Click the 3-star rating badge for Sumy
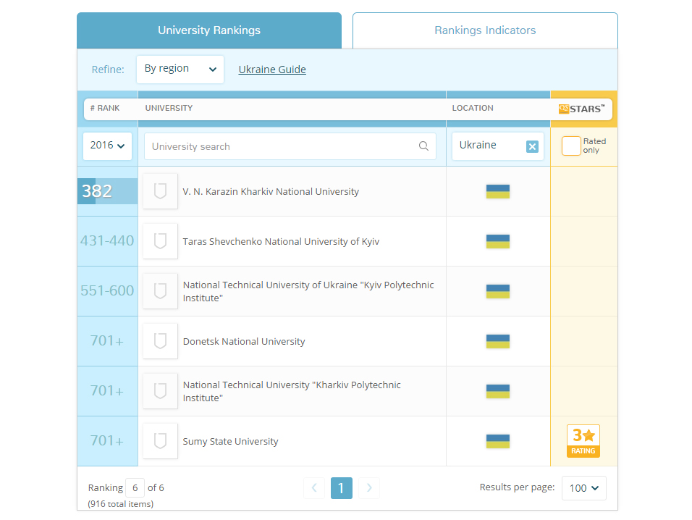Viewport: 692px width, 520px height. point(583,441)
